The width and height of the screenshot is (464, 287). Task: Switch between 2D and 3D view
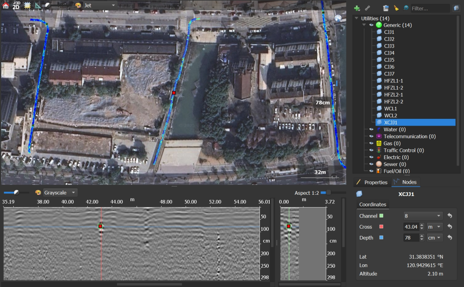tap(16, 5)
